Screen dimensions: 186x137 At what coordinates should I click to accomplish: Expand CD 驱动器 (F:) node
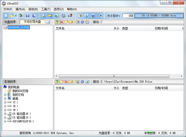coord(5,114)
